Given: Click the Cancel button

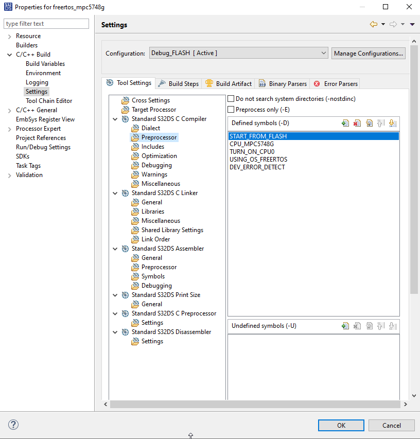Looking at the screenshot, I should tap(392, 425).
